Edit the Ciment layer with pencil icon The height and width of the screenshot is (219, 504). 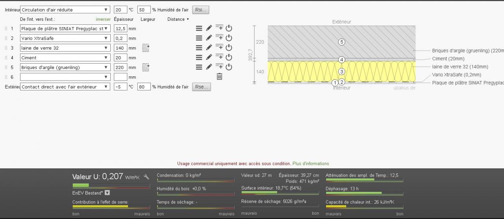(x=209, y=57)
